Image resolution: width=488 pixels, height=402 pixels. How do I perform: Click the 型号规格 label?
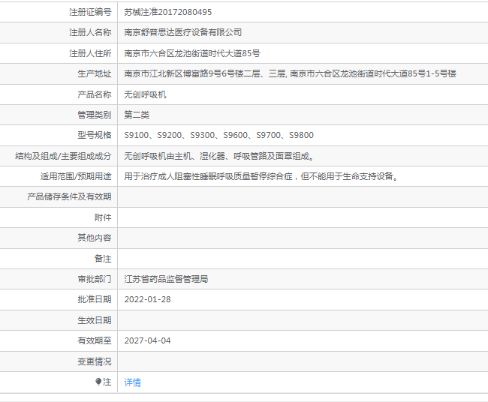click(95, 135)
